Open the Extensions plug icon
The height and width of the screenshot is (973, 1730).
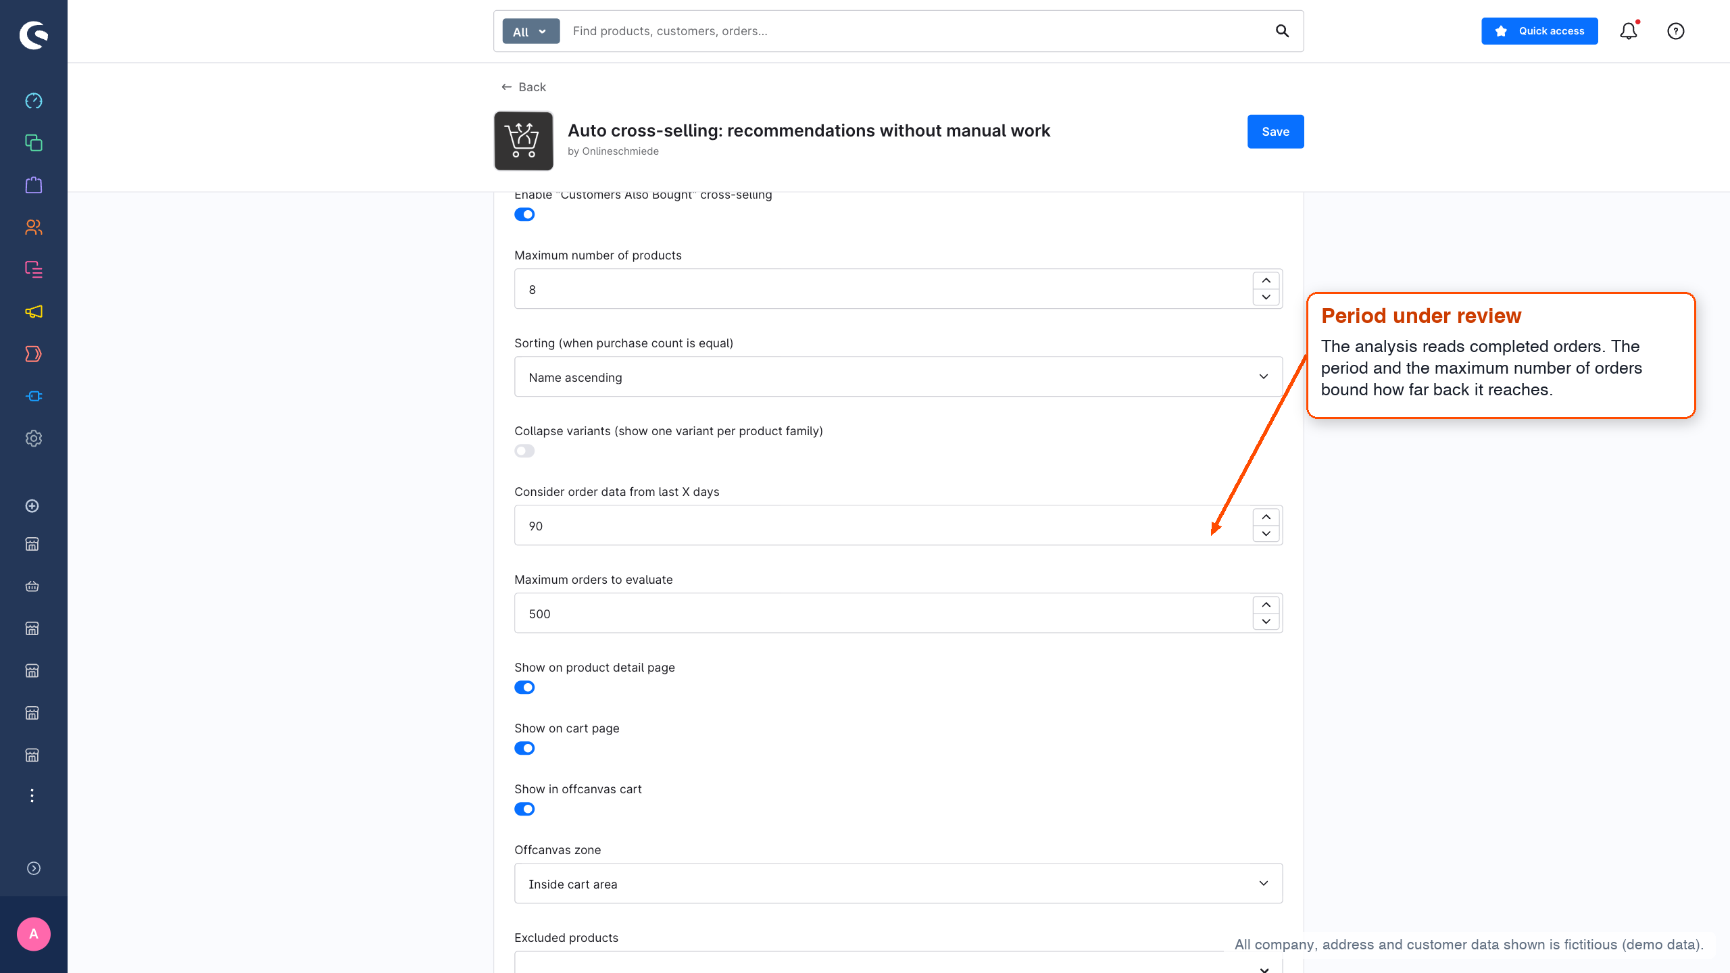click(34, 396)
